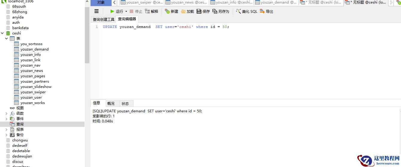
Task: Save the query with 保存
Action: pyautogui.click(x=203, y=11)
